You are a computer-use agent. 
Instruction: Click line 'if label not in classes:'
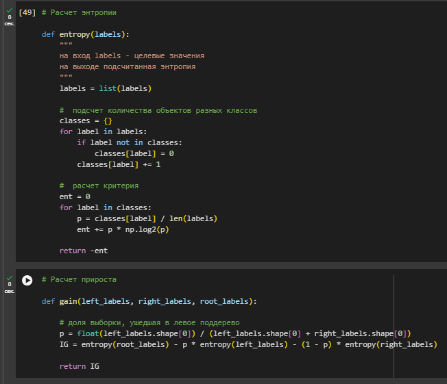pos(130,142)
